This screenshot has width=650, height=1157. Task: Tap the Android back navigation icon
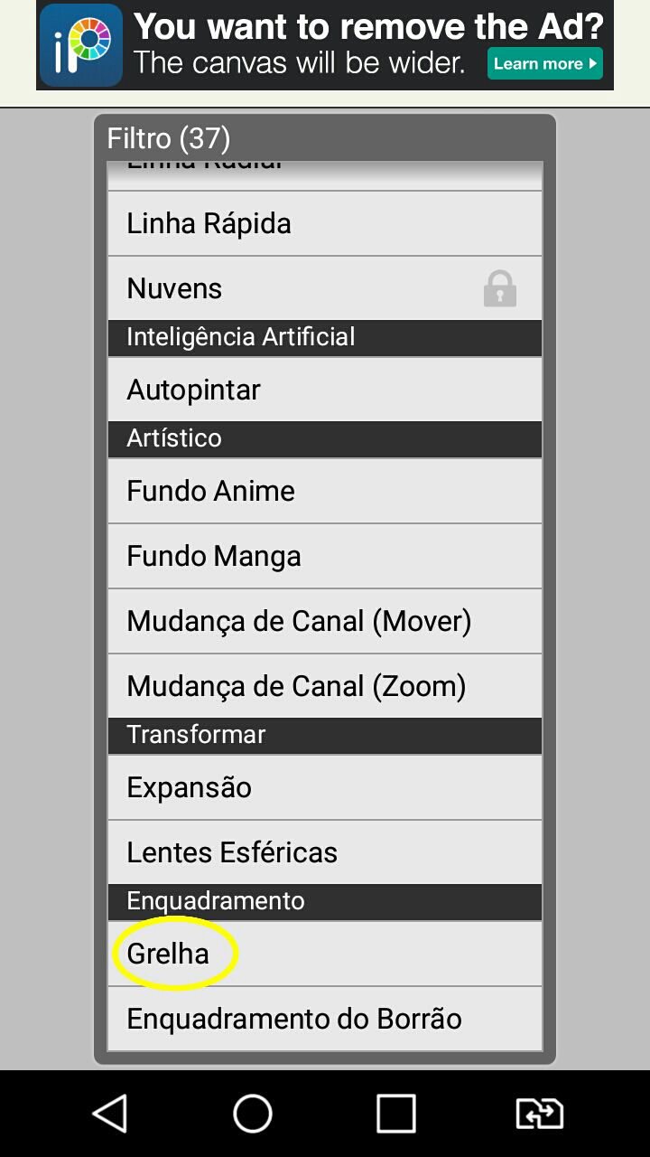(x=110, y=1114)
